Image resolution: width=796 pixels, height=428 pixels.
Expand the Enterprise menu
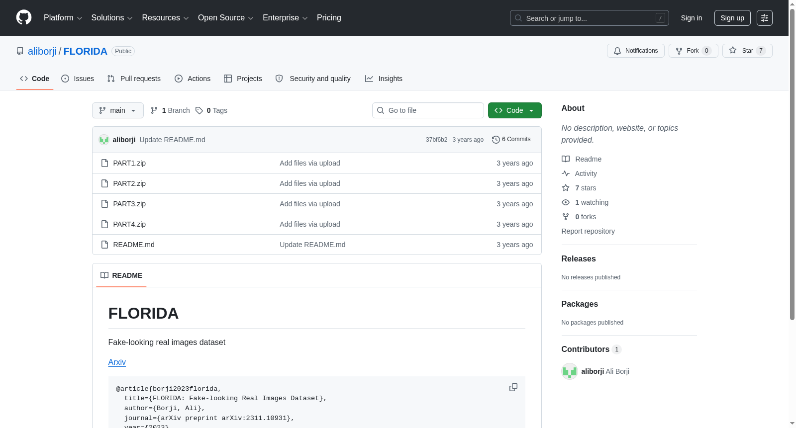tap(285, 18)
